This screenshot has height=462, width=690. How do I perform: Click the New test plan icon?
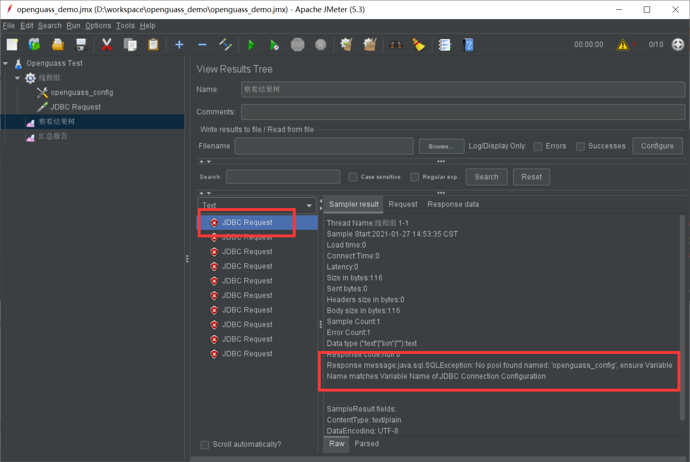click(12, 45)
